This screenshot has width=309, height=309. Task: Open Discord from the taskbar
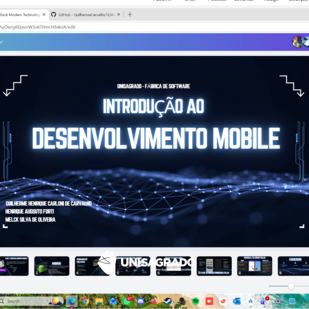point(140,301)
